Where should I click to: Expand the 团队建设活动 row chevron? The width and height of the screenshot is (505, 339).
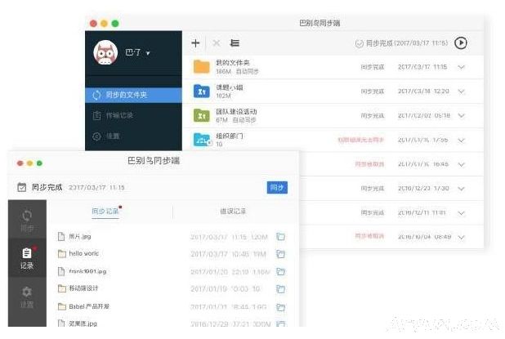(x=461, y=115)
